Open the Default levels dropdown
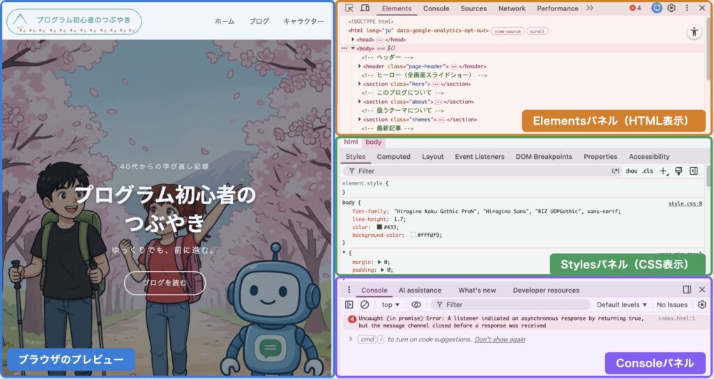Image resolution: width=714 pixels, height=379 pixels. [621, 305]
